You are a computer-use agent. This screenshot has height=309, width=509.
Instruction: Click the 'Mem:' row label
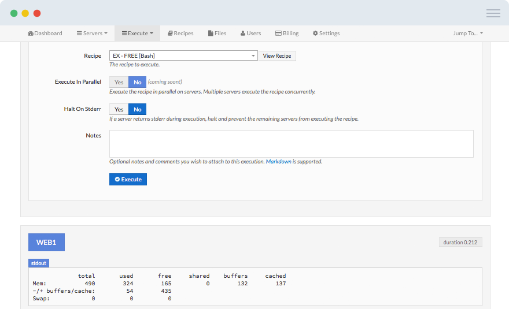point(39,284)
